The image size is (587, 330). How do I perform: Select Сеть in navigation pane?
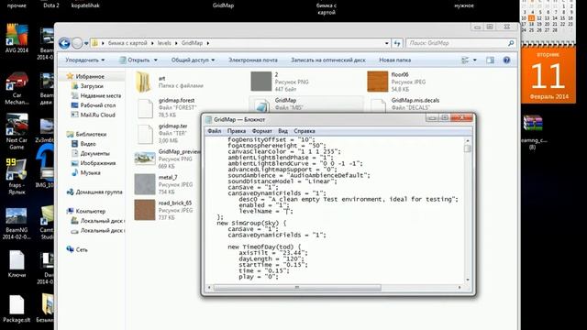click(82, 249)
